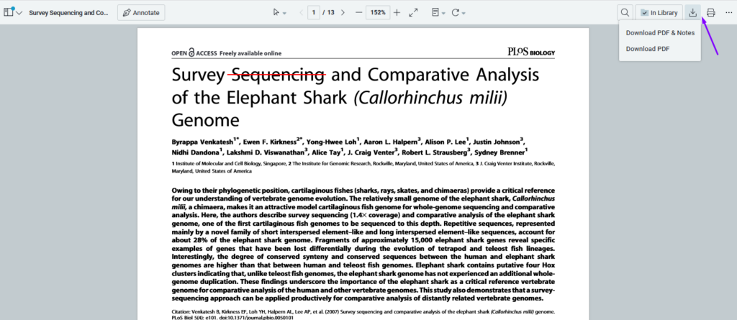Open the sidebar panel toggle icon

tap(8, 13)
